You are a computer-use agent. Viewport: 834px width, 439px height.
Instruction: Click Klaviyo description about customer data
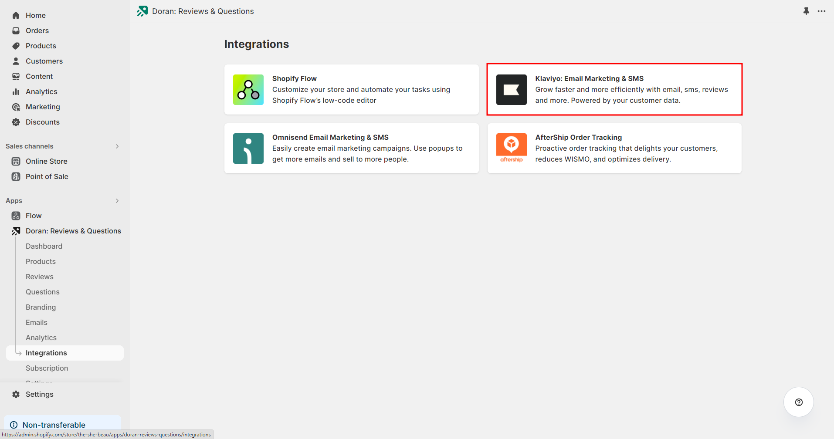click(x=631, y=95)
